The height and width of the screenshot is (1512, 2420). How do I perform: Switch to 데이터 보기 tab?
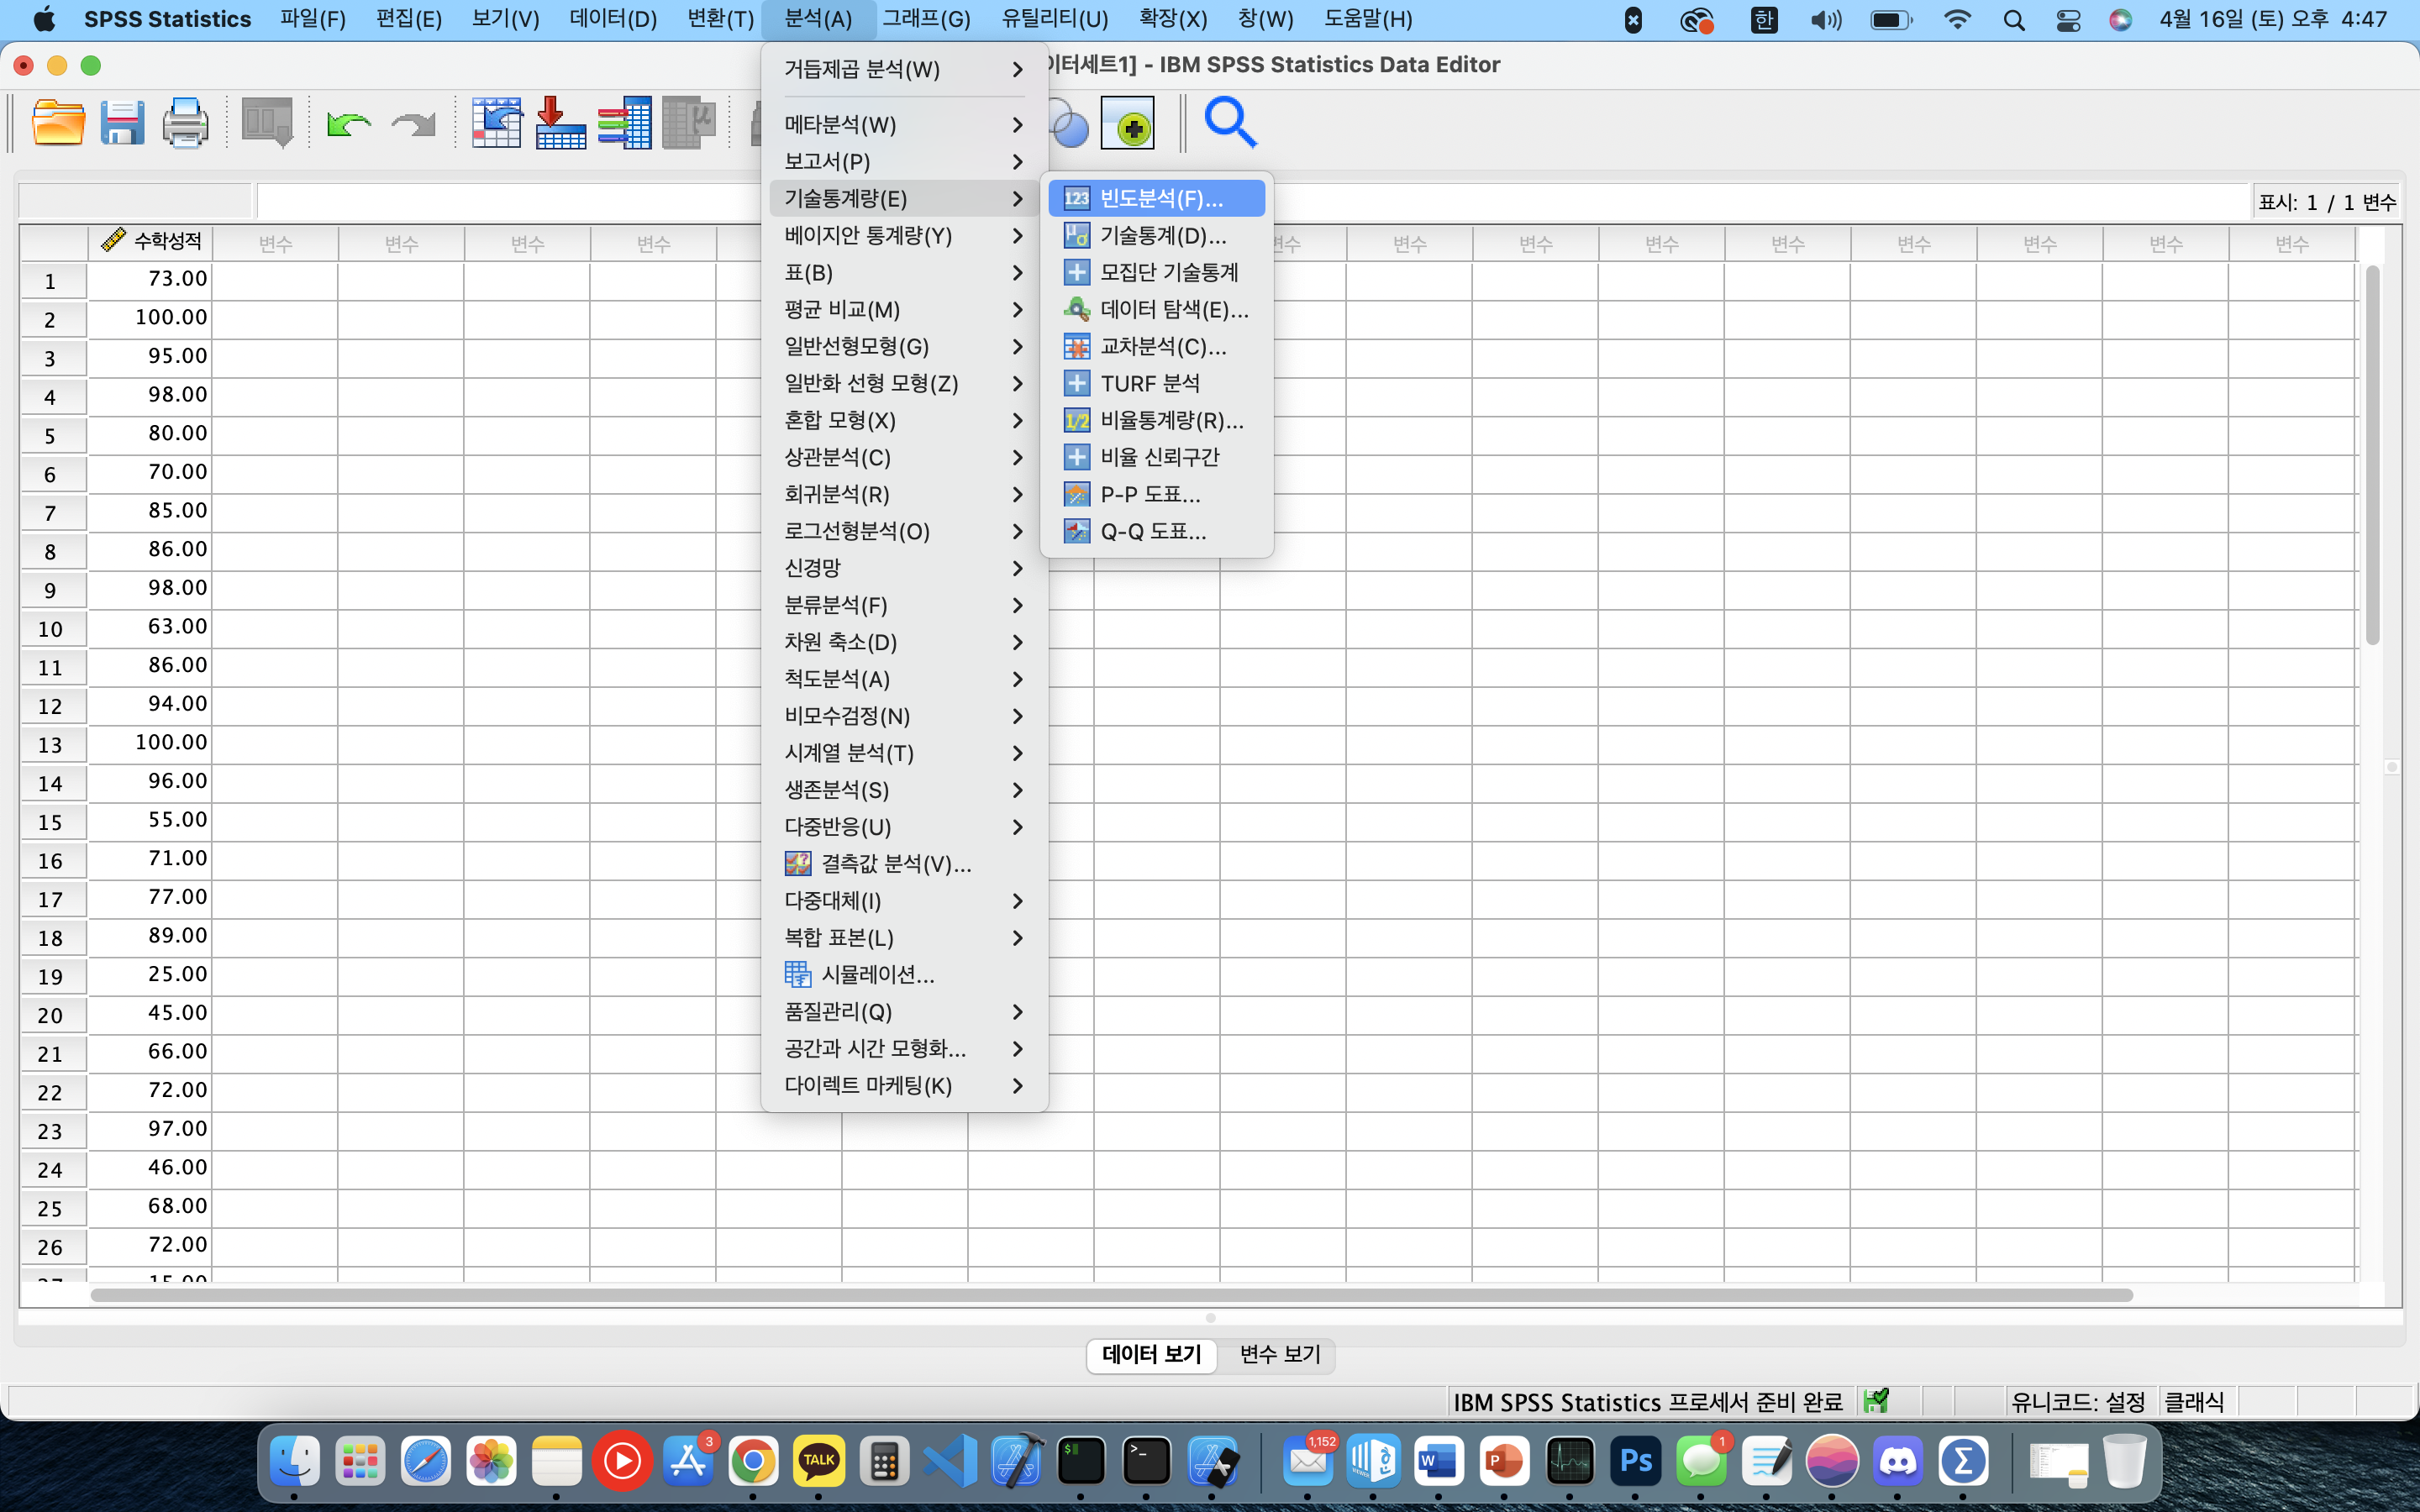coord(1151,1354)
